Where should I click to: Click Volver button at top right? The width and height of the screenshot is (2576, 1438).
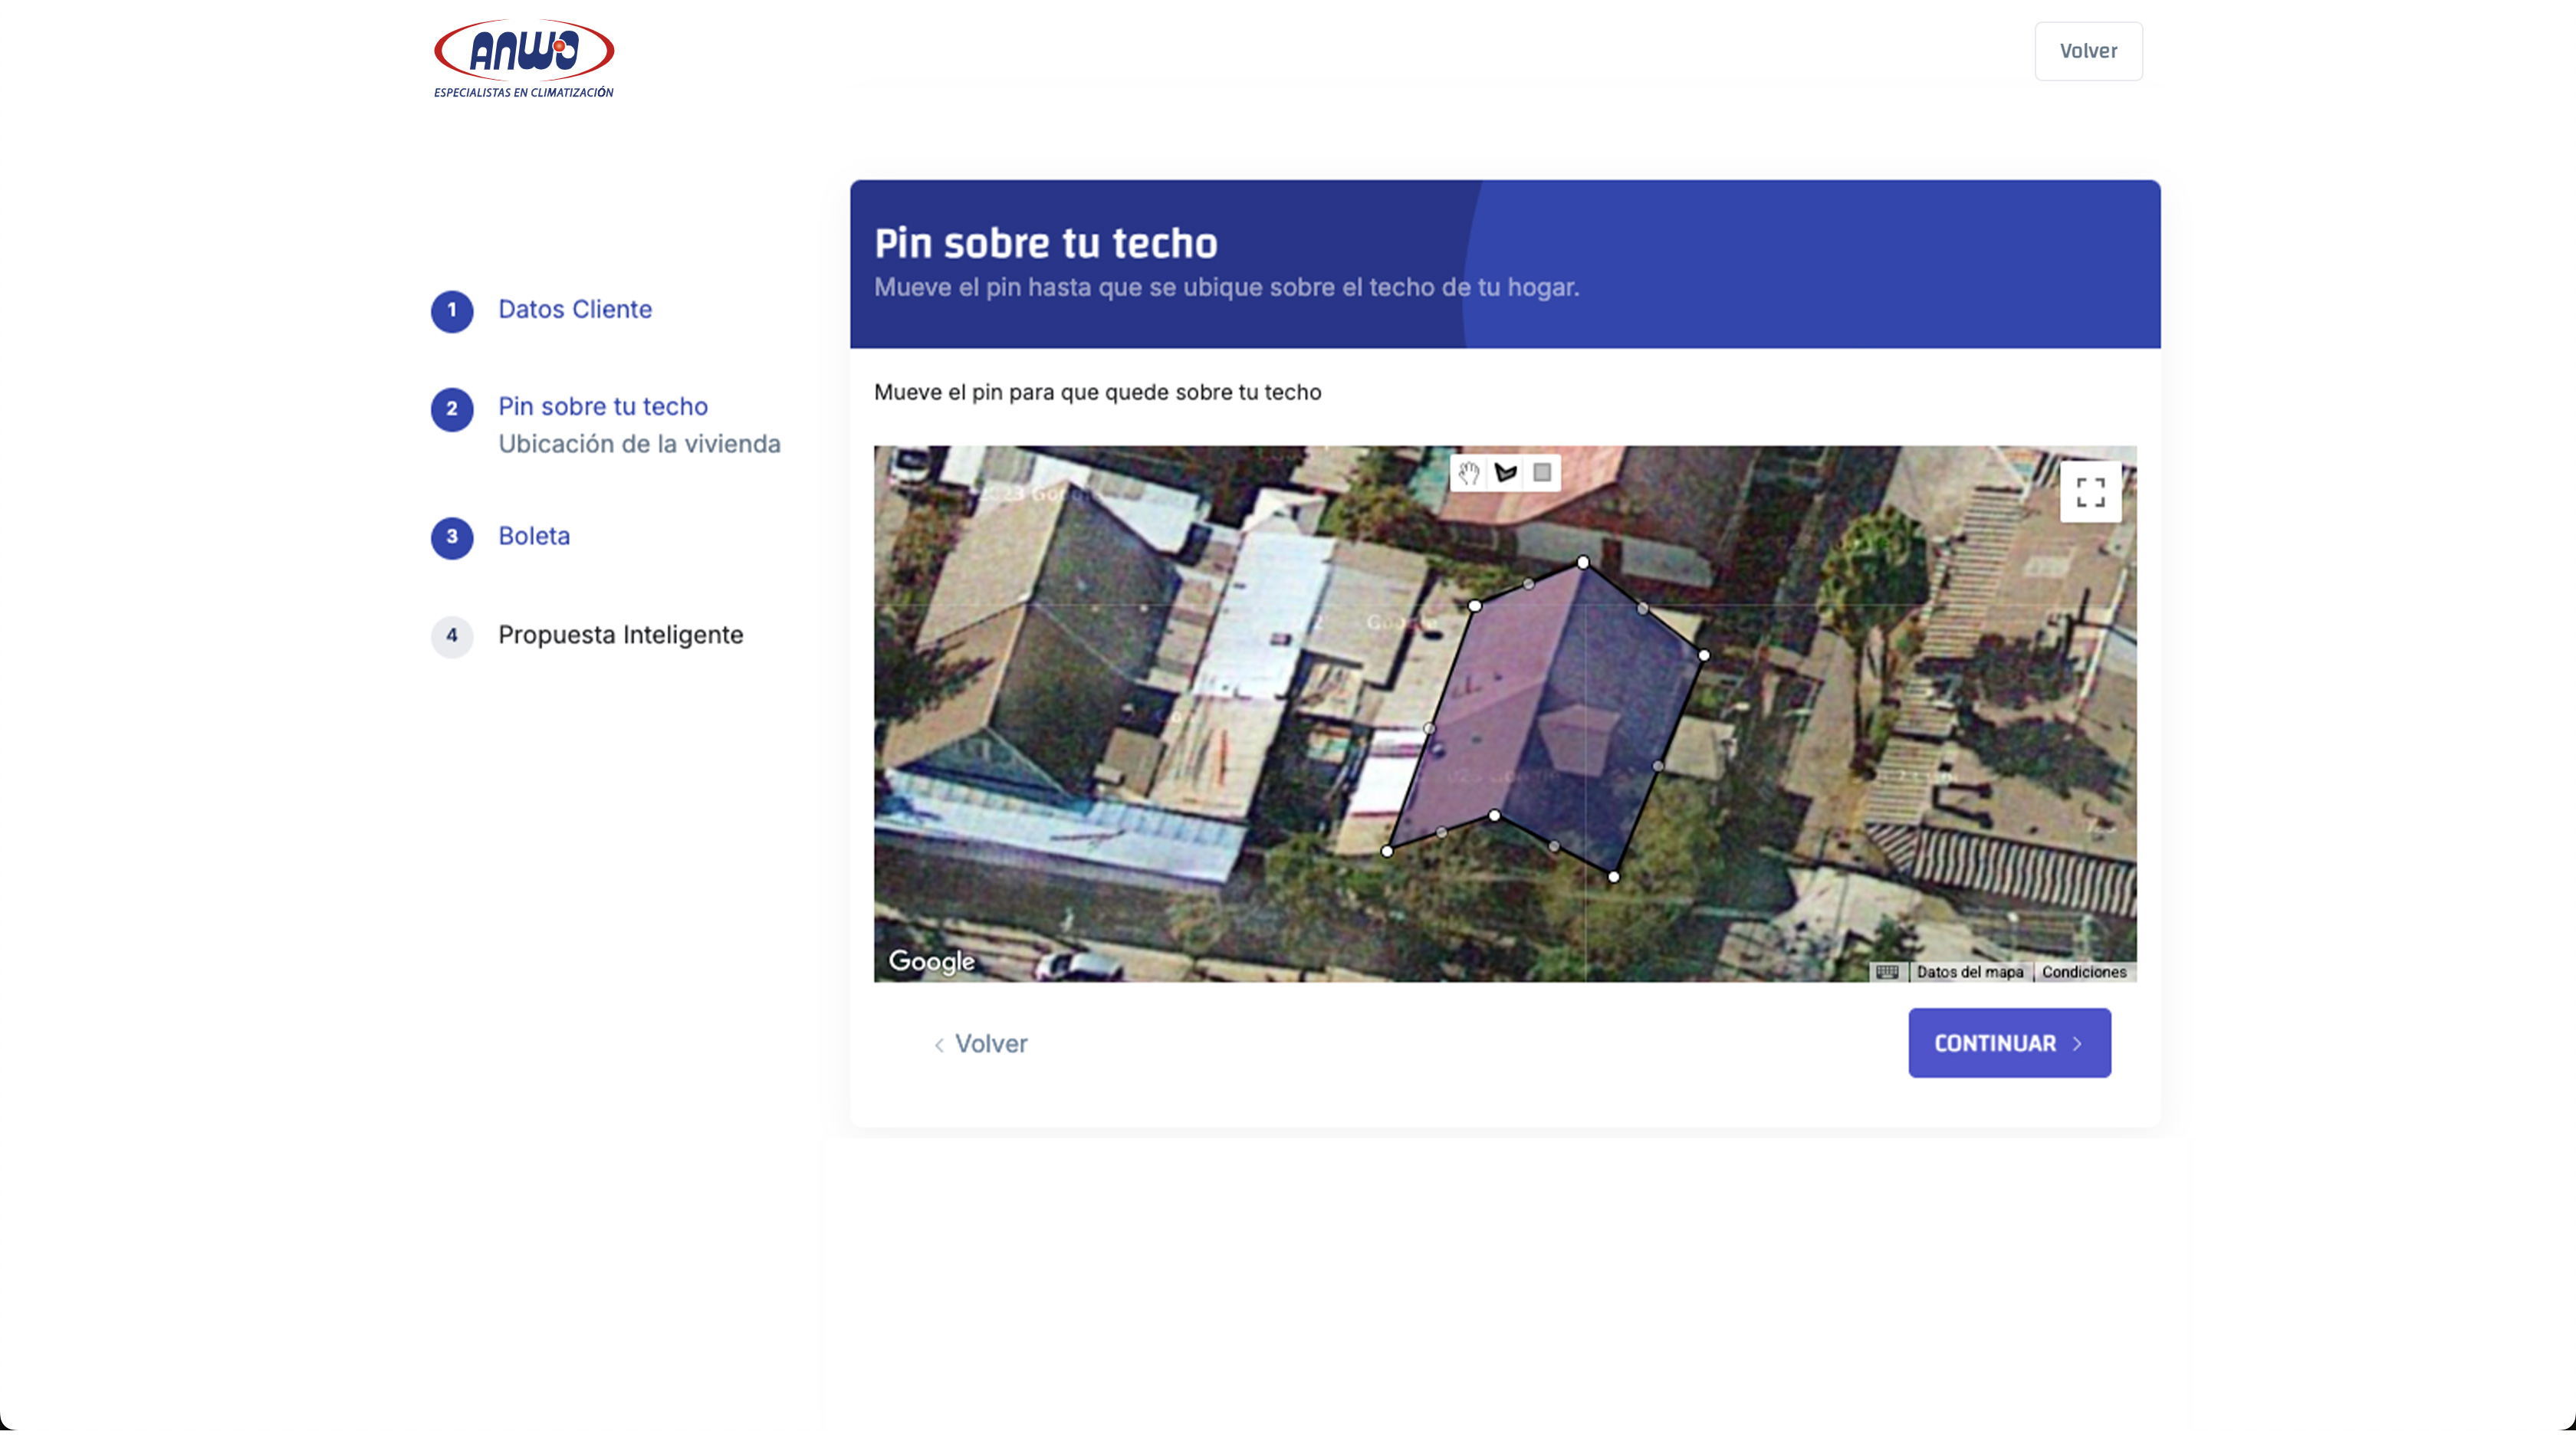(x=2088, y=51)
